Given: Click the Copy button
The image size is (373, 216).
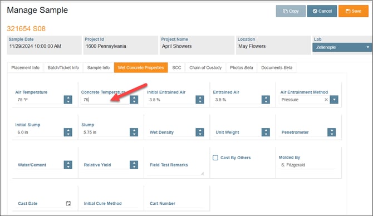Looking at the screenshot, I should [x=291, y=11].
